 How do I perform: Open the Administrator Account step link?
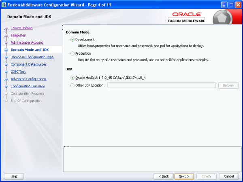pos(27,42)
